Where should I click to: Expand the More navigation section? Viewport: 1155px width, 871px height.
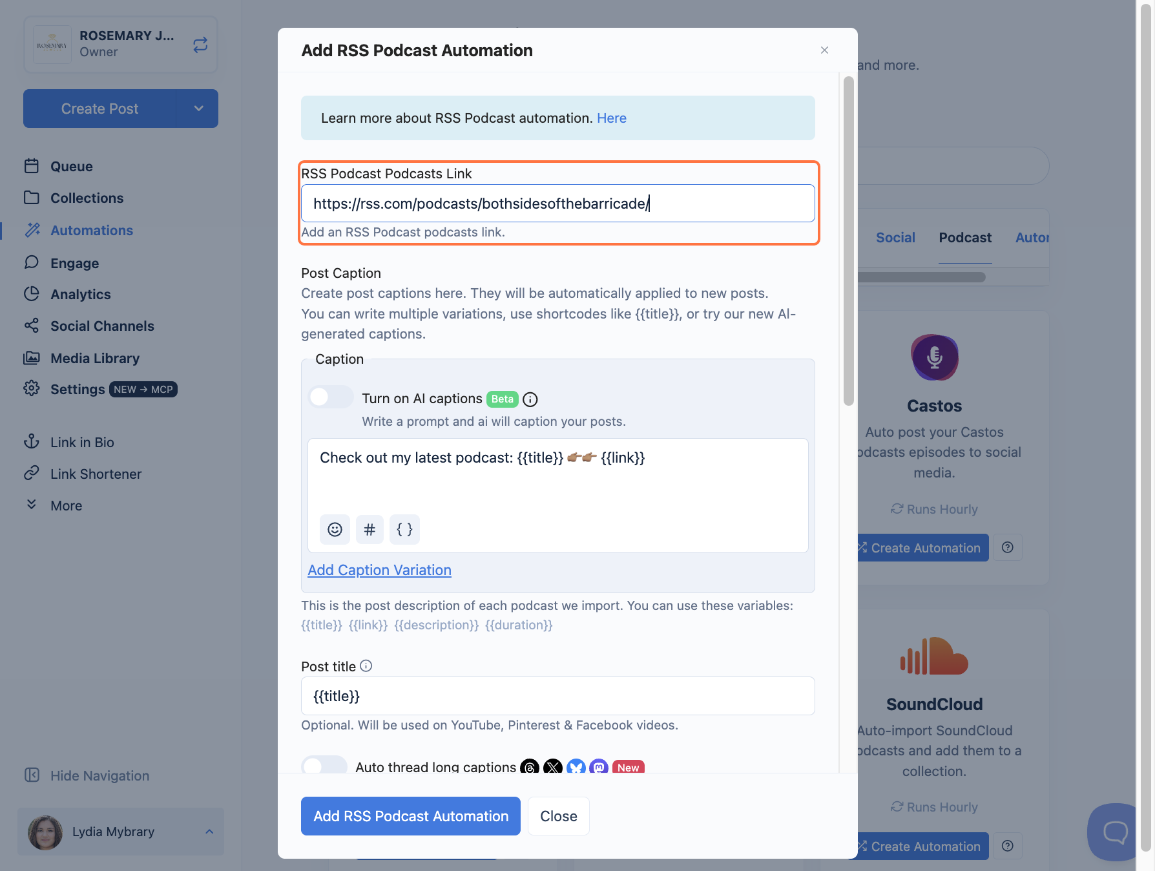(66, 505)
